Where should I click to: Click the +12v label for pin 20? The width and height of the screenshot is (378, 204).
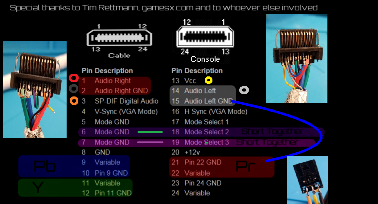[x=193, y=152]
